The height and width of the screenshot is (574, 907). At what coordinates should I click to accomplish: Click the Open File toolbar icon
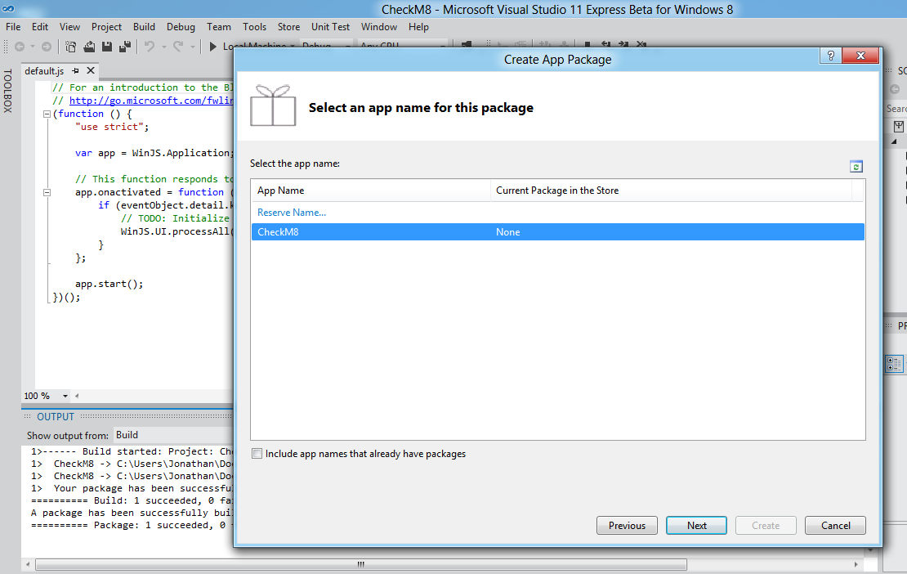(x=89, y=47)
